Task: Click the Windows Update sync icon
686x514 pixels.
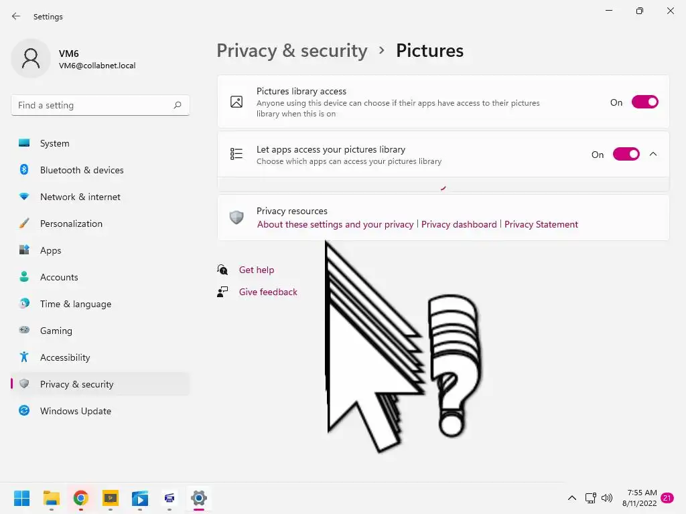Action: coord(24,411)
